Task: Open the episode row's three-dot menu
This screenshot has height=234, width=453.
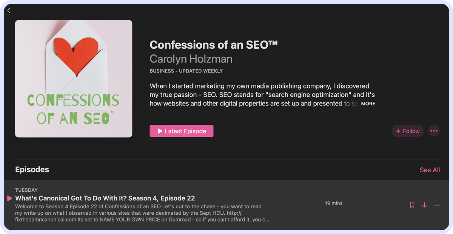Action: point(437,205)
